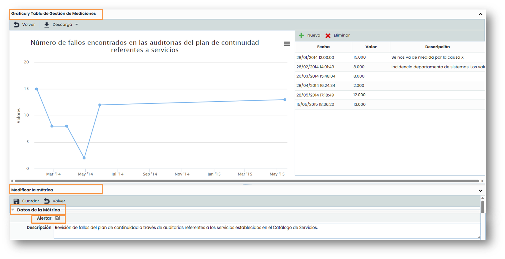This screenshot has height=259, width=505.
Task: Click the Datos de la Métrica section title
Action: 39,210
